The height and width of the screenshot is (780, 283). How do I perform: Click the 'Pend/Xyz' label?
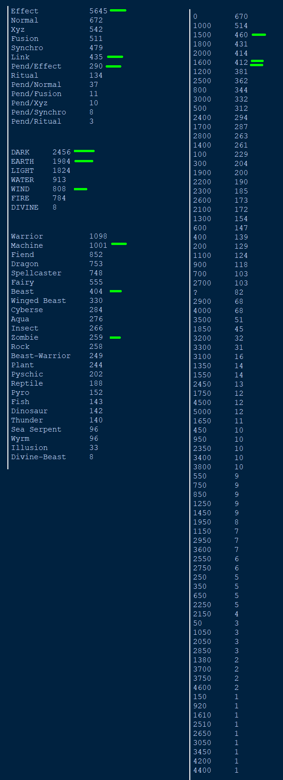tap(29, 103)
